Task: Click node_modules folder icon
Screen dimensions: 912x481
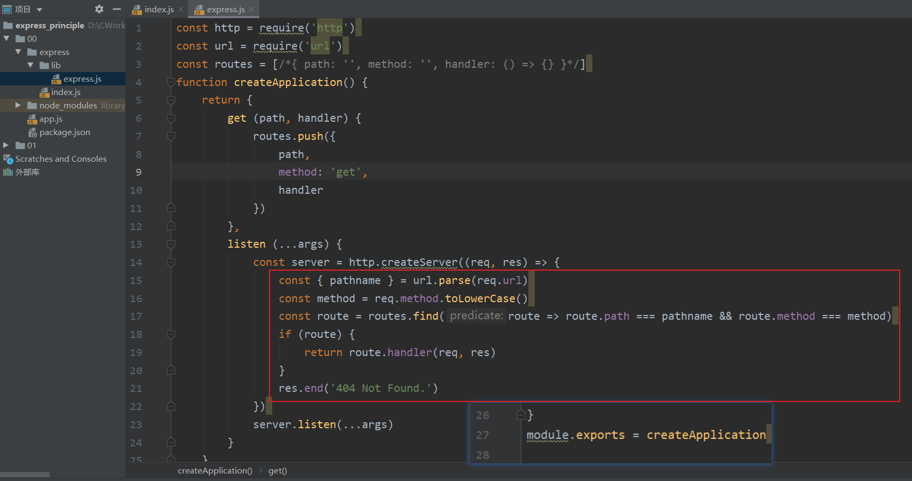Action: pos(32,105)
